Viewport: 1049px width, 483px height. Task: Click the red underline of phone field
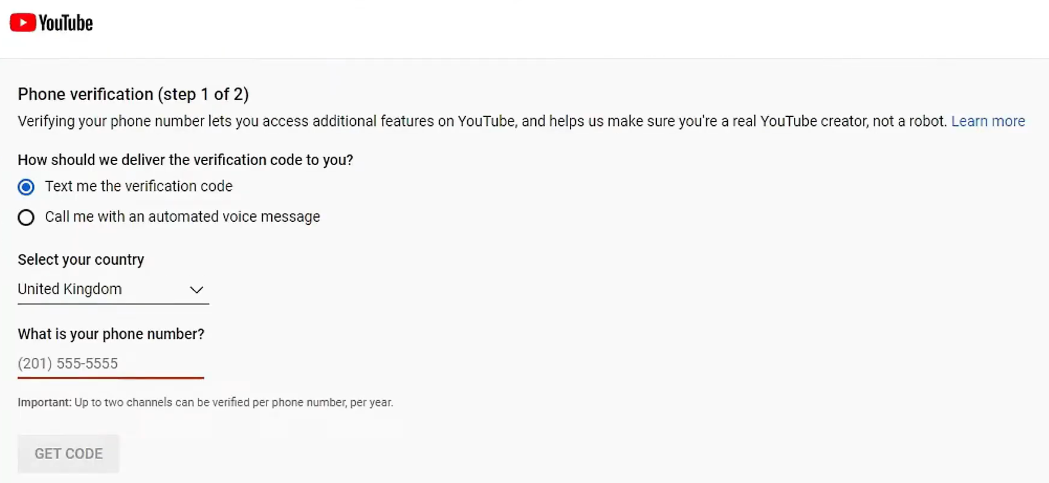(111, 377)
